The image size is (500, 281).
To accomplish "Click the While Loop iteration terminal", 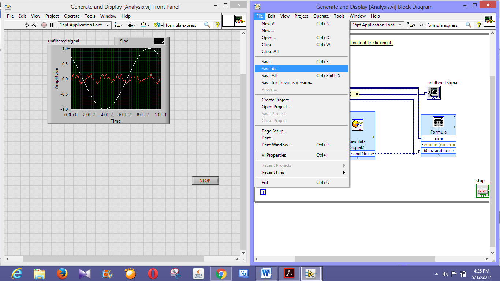I will [263, 192].
